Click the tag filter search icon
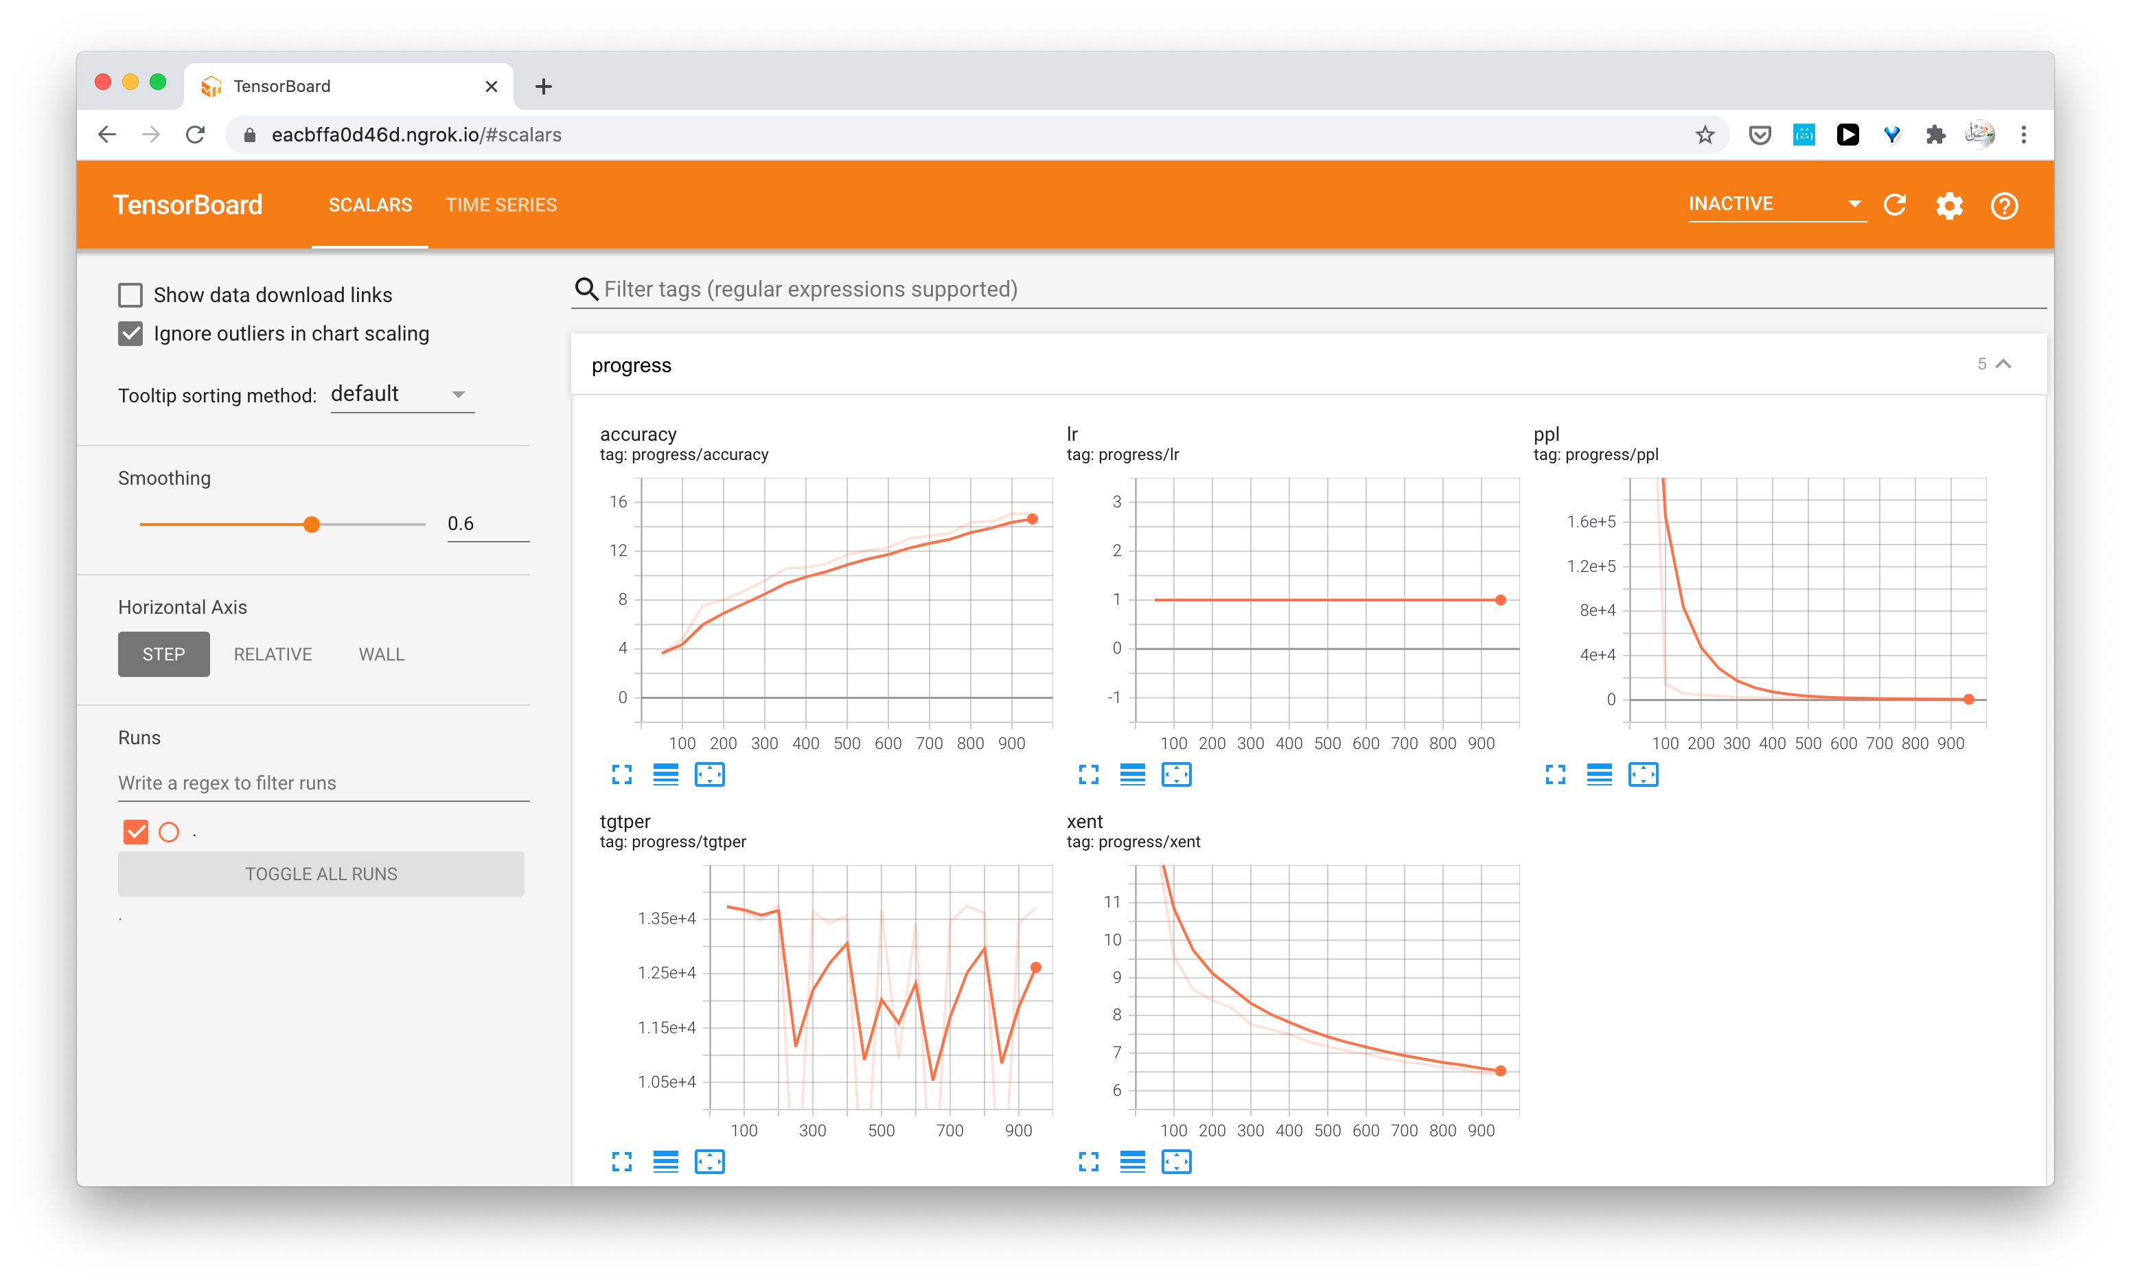The height and width of the screenshot is (1288, 2131). point(586,289)
